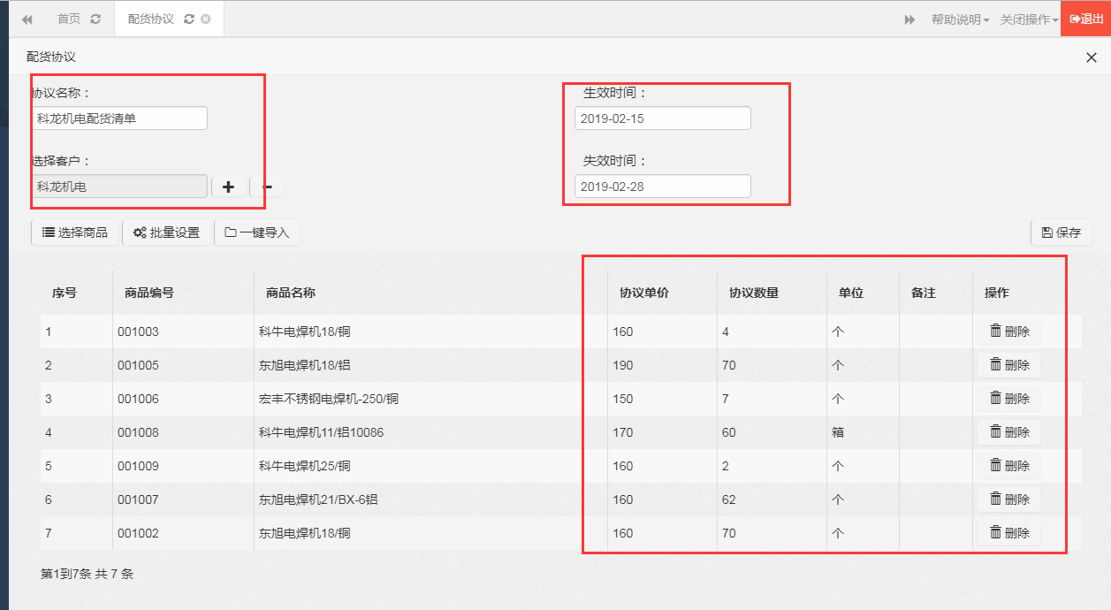Refresh the 配货协议 tab via its reload icon
This screenshot has width=1111, height=610.
[x=189, y=19]
